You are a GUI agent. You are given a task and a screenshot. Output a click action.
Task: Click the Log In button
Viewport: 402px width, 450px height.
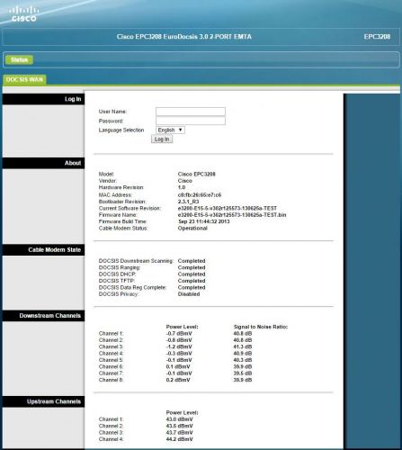[x=162, y=139]
